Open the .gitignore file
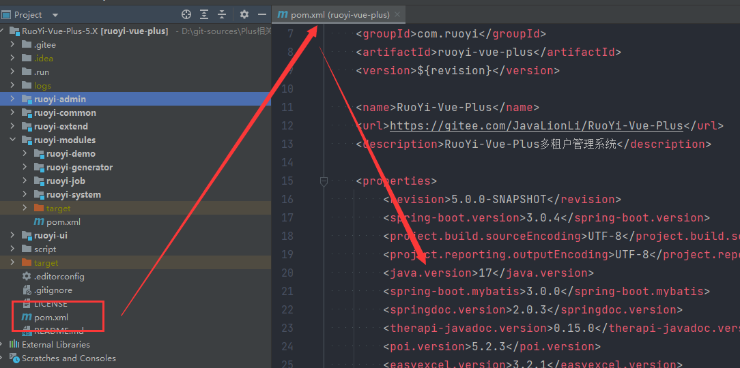This screenshot has height=368, width=740. point(53,290)
